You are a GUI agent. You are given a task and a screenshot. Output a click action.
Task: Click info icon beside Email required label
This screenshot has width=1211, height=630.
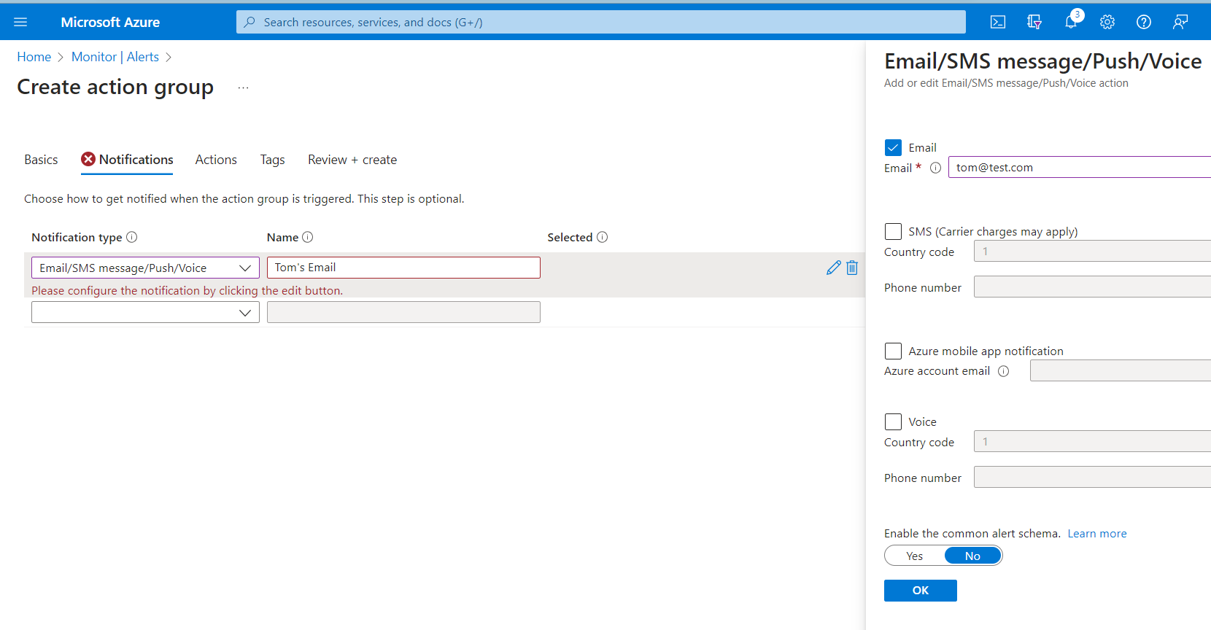click(x=935, y=168)
